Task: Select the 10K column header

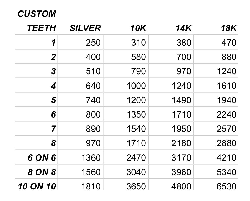Action: (x=138, y=28)
